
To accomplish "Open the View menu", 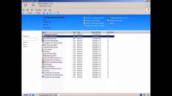I will (32, 10).
